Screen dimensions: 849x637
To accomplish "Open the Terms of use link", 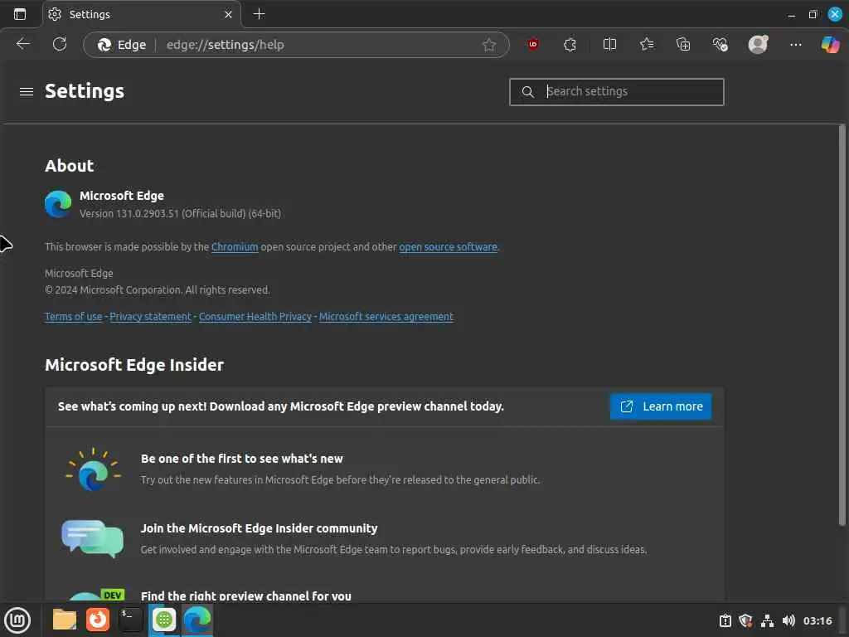I will (73, 316).
